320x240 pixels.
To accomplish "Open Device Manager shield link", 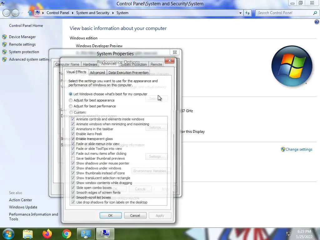I will [22, 37].
